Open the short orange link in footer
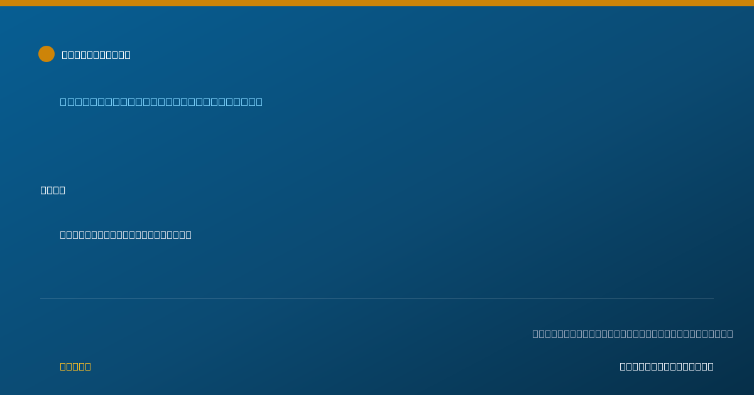754x395 pixels. [x=75, y=366]
